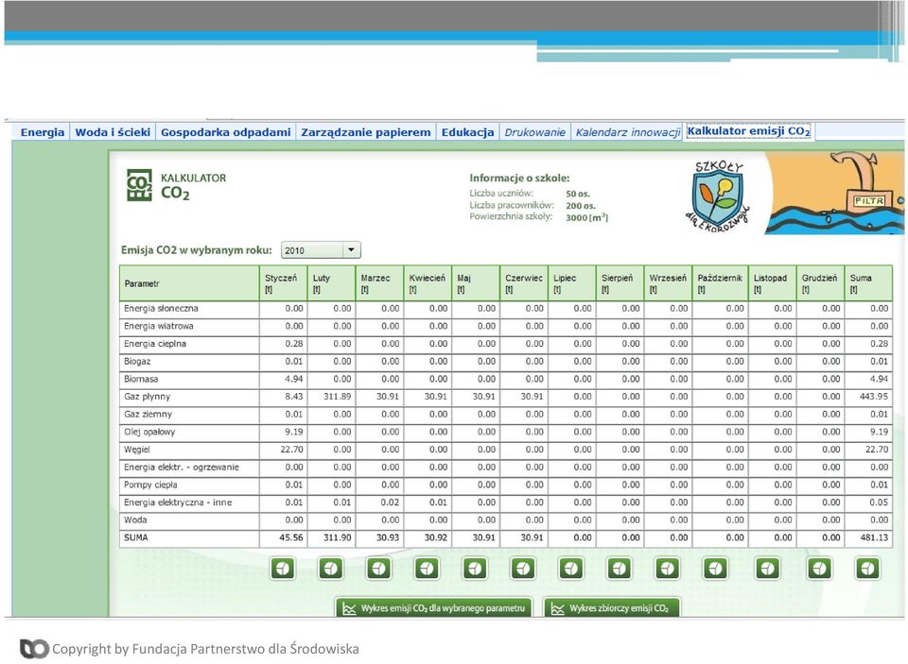Select the Biomasa row label
The image size is (908, 664).
tap(141, 379)
